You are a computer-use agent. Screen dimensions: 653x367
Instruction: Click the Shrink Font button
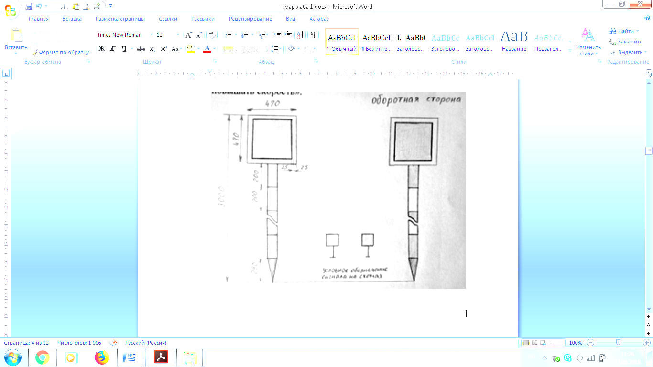(199, 35)
